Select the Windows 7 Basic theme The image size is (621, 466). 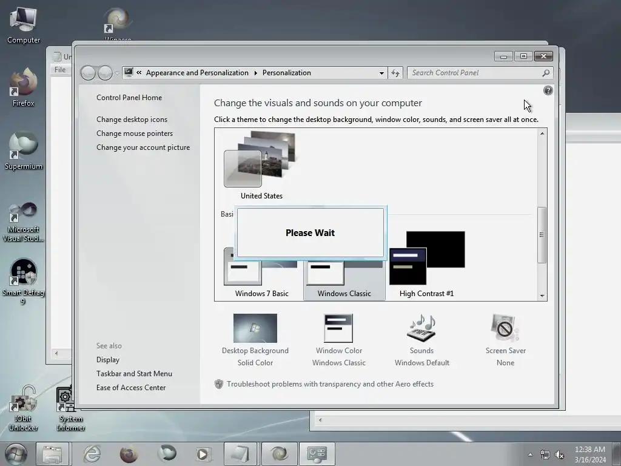tap(261, 277)
